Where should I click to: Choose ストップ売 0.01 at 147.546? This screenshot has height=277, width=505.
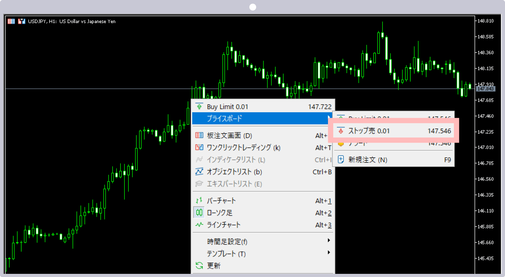393,131
